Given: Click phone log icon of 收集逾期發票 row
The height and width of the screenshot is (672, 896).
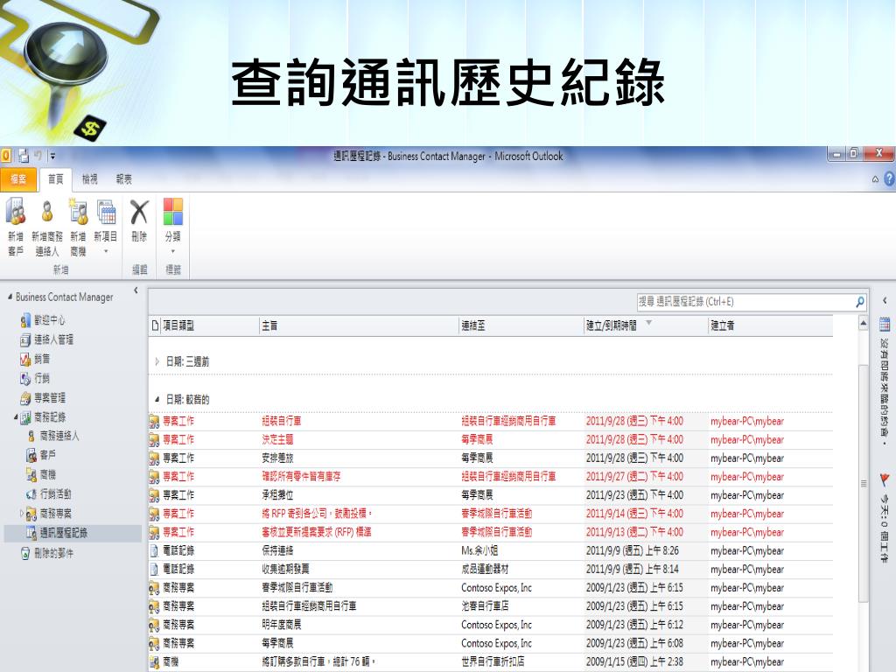Looking at the screenshot, I should [154, 569].
